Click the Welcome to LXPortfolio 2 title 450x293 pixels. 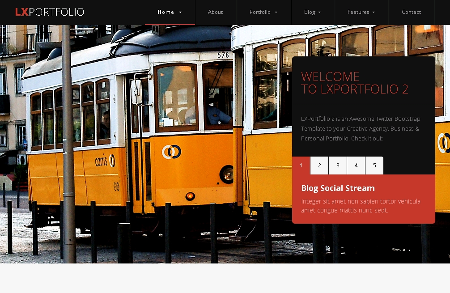pyautogui.click(x=354, y=83)
